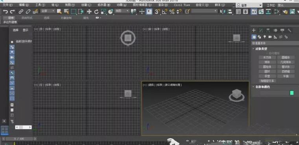The image size is (299, 145).
Task: Toggle Percent Snap button
Action: (172, 12)
